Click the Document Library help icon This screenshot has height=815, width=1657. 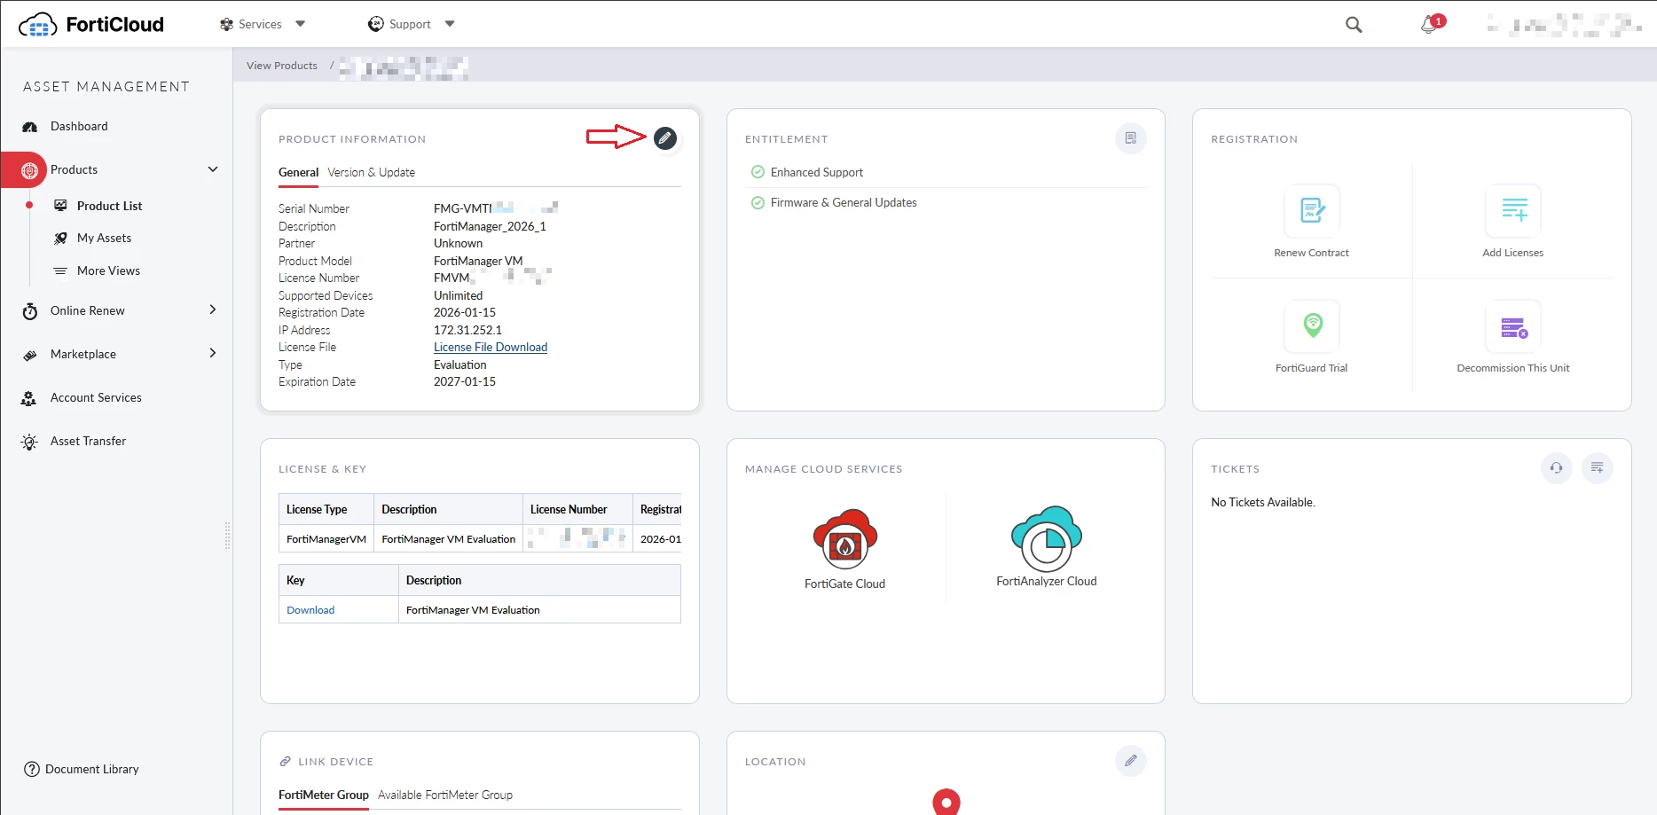32,769
